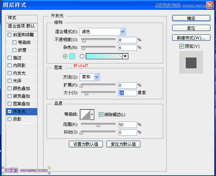Tick the 纹理 sub-option checkbox

click(14, 50)
